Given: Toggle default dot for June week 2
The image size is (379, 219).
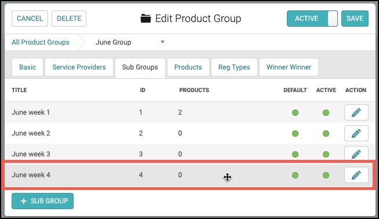Looking at the screenshot, I should [295, 133].
